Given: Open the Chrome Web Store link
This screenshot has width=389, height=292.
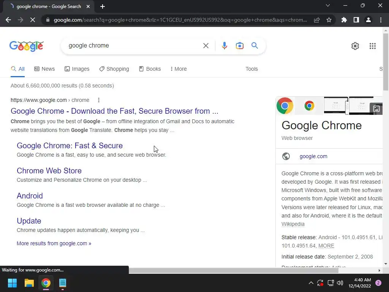Looking at the screenshot, I should point(49,171).
